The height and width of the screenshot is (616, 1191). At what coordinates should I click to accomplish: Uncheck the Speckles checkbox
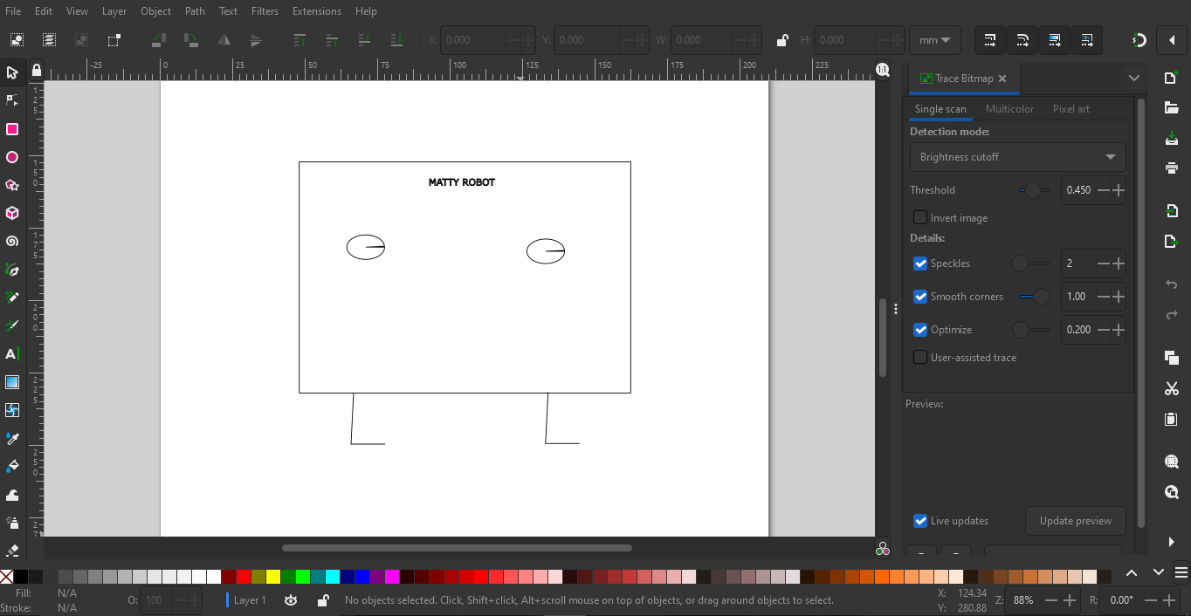point(920,264)
